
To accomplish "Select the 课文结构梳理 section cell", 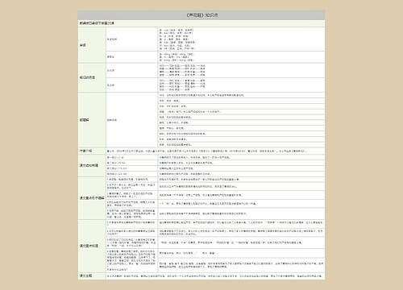I will [92, 166].
